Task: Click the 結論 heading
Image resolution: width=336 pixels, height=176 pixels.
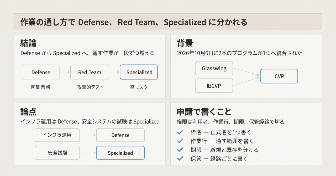Action: coord(28,43)
